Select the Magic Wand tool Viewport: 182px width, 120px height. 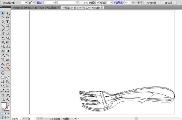tap(3, 17)
